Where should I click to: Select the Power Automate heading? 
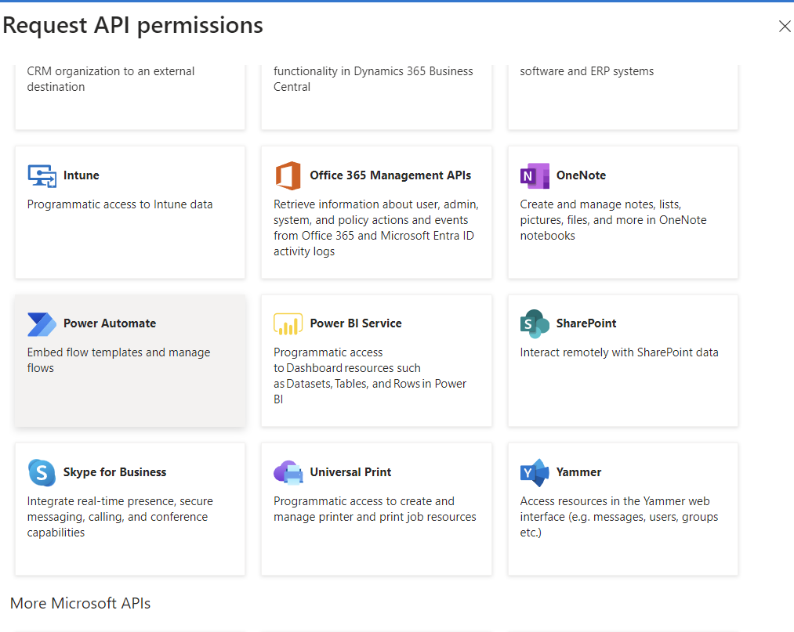[x=110, y=323]
